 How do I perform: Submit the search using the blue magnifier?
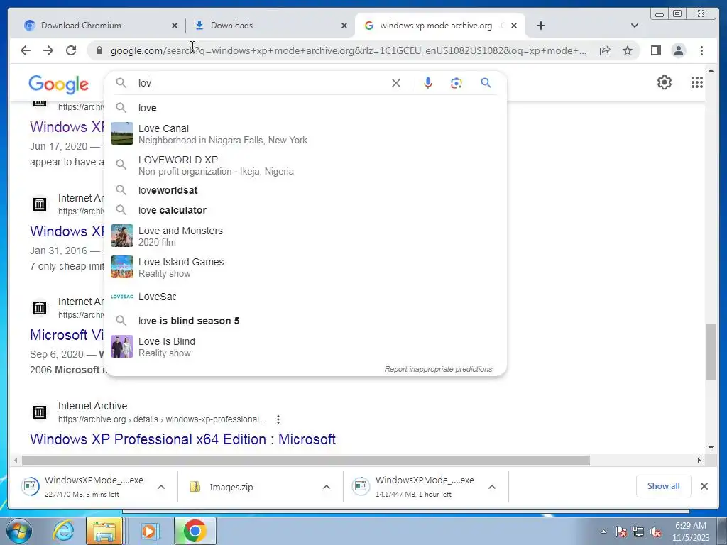486,83
